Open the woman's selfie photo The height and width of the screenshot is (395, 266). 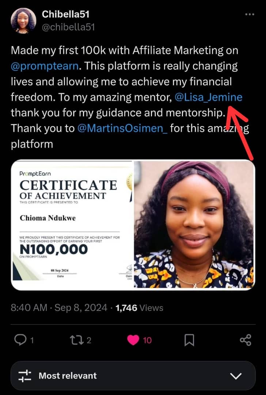coord(194,225)
